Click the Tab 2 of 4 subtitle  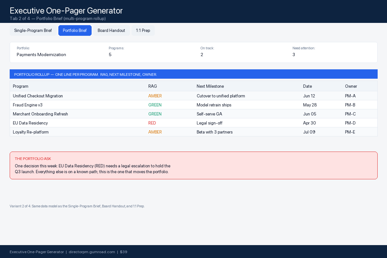(x=58, y=19)
